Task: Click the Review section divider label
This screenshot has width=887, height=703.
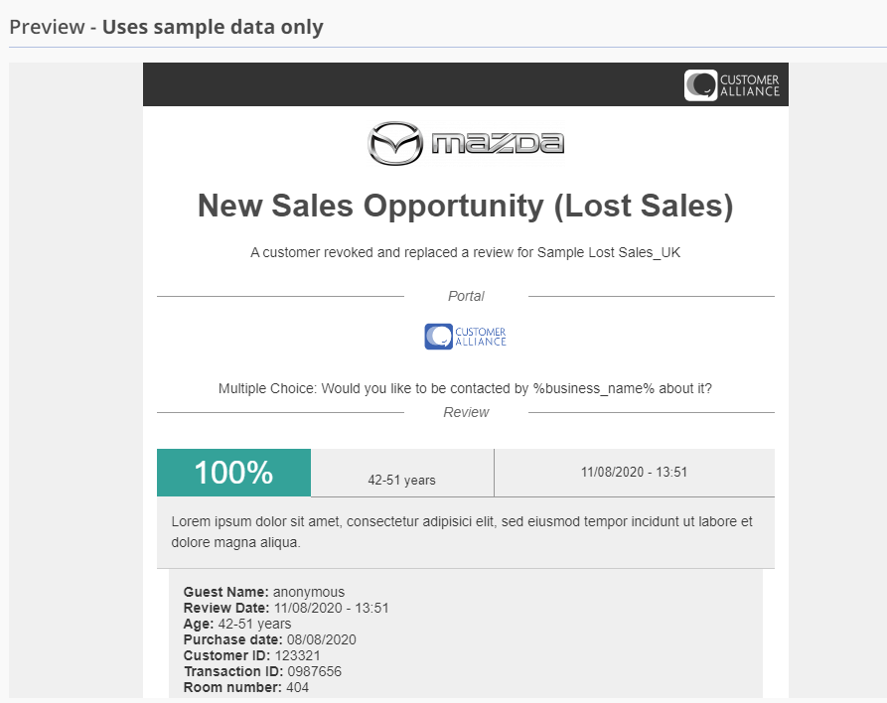Action: pyautogui.click(x=466, y=412)
